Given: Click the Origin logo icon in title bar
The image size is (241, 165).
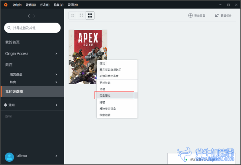Looking at the screenshot, I should (x=6, y=5).
